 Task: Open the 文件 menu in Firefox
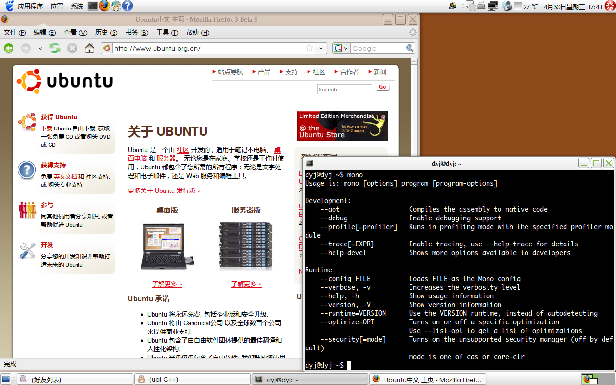pyautogui.click(x=14, y=32)
